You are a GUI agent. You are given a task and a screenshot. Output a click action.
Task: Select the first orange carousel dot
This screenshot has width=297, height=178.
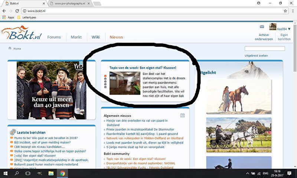pos(105,76)
